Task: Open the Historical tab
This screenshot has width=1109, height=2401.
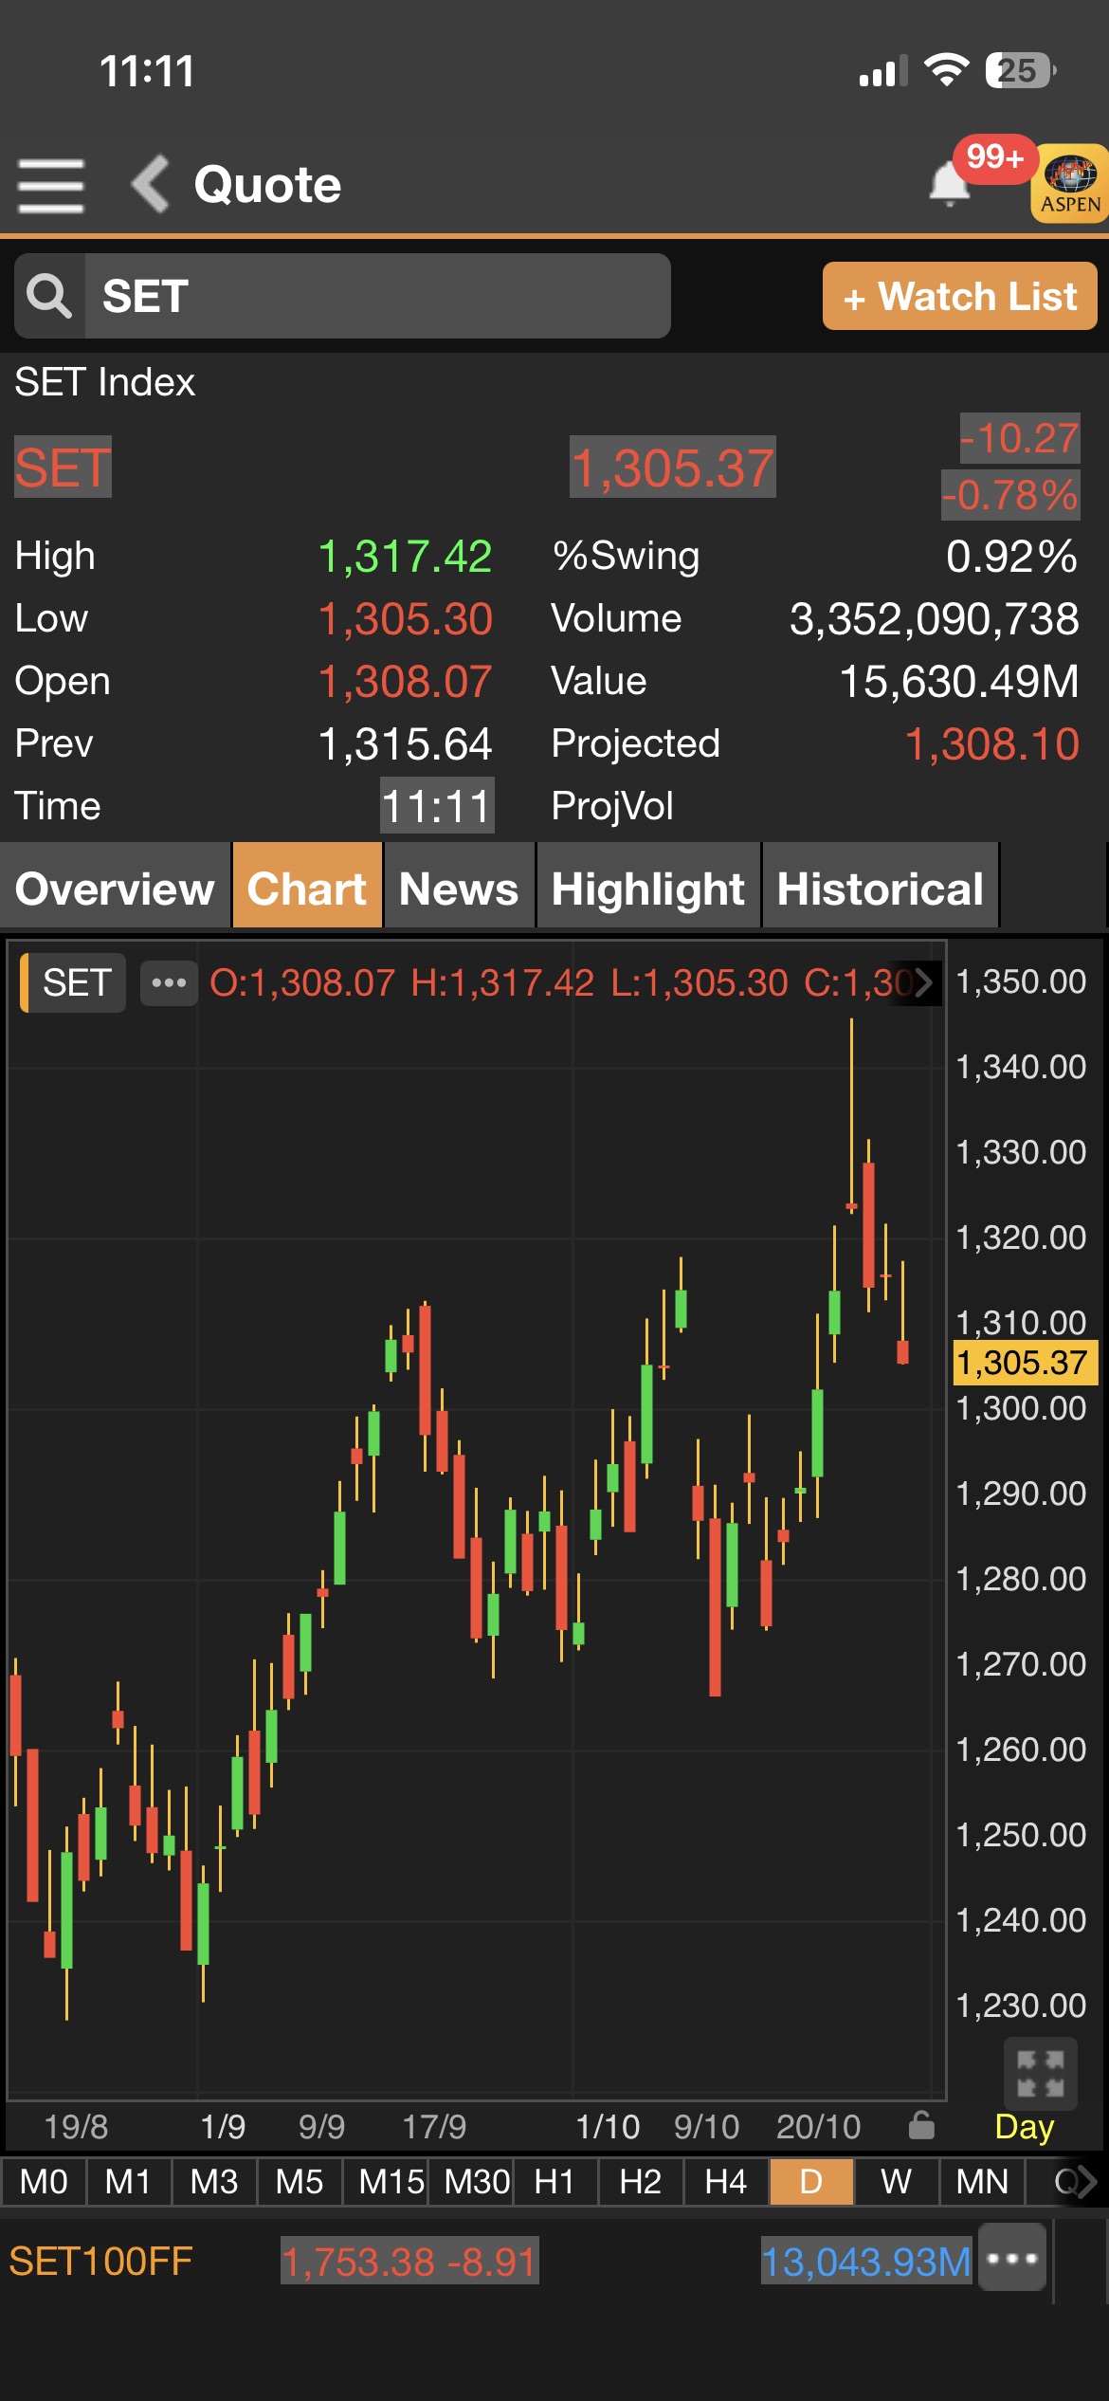Action: pos(880,889)
